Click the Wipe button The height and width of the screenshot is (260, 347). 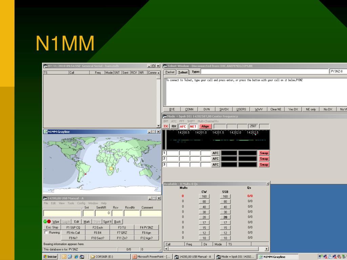pyautogui.click(x=56, y=221)
